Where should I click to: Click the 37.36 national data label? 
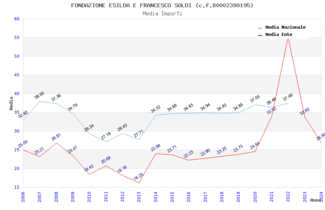click(56, 97)
